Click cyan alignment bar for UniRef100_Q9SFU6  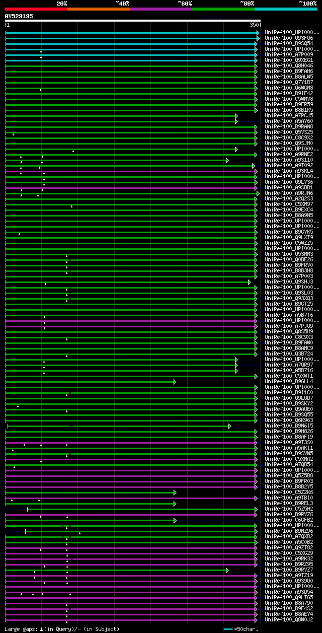(x=131, y=38)
